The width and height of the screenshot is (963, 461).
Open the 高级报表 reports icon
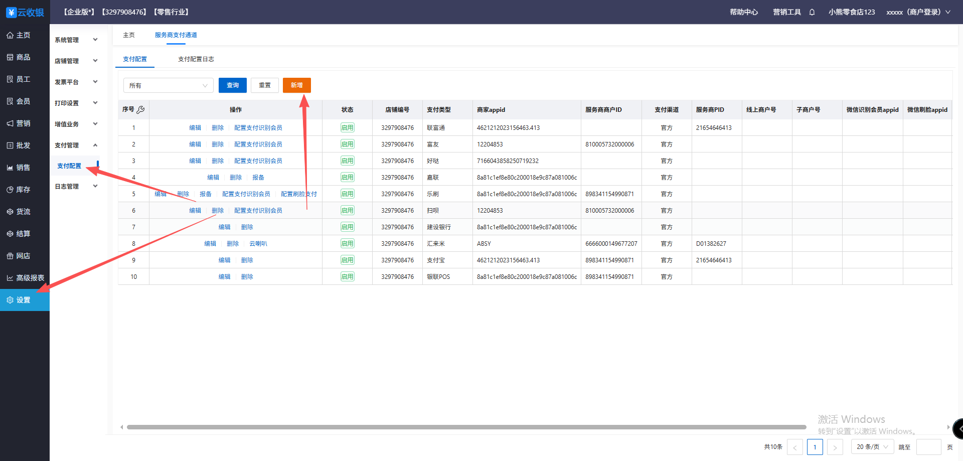(x=10, y=278)
